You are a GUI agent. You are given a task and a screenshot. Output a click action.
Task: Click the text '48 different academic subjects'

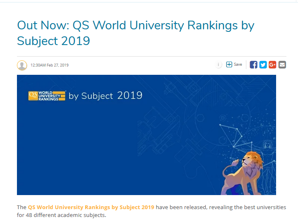pos(65,215)
